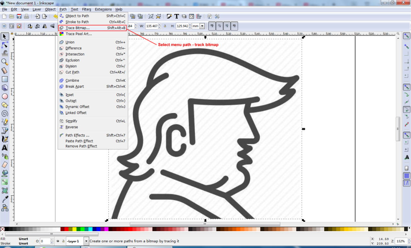This screenshot has height=248, width=411.
Task: Click Union in the Path menu
Action: [70, 42]
